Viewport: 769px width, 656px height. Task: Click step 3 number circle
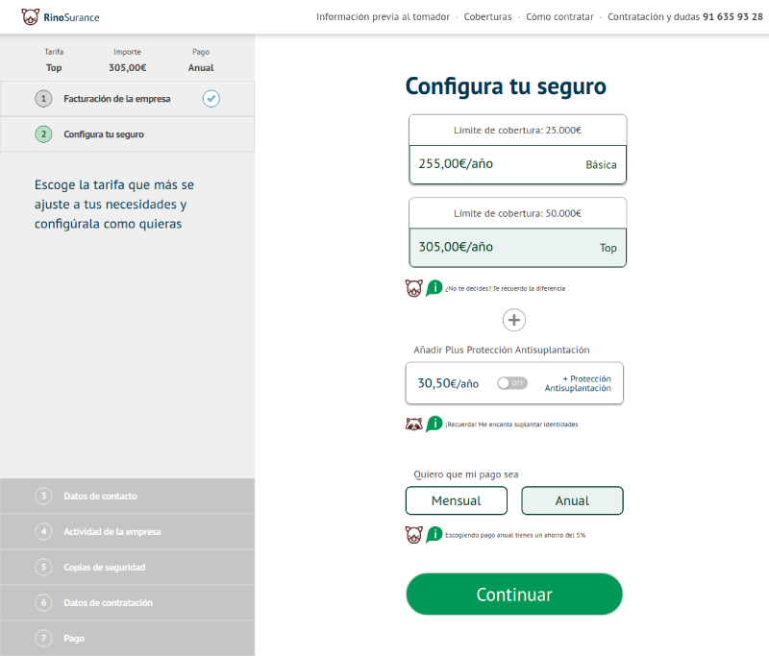pos(43,496)
